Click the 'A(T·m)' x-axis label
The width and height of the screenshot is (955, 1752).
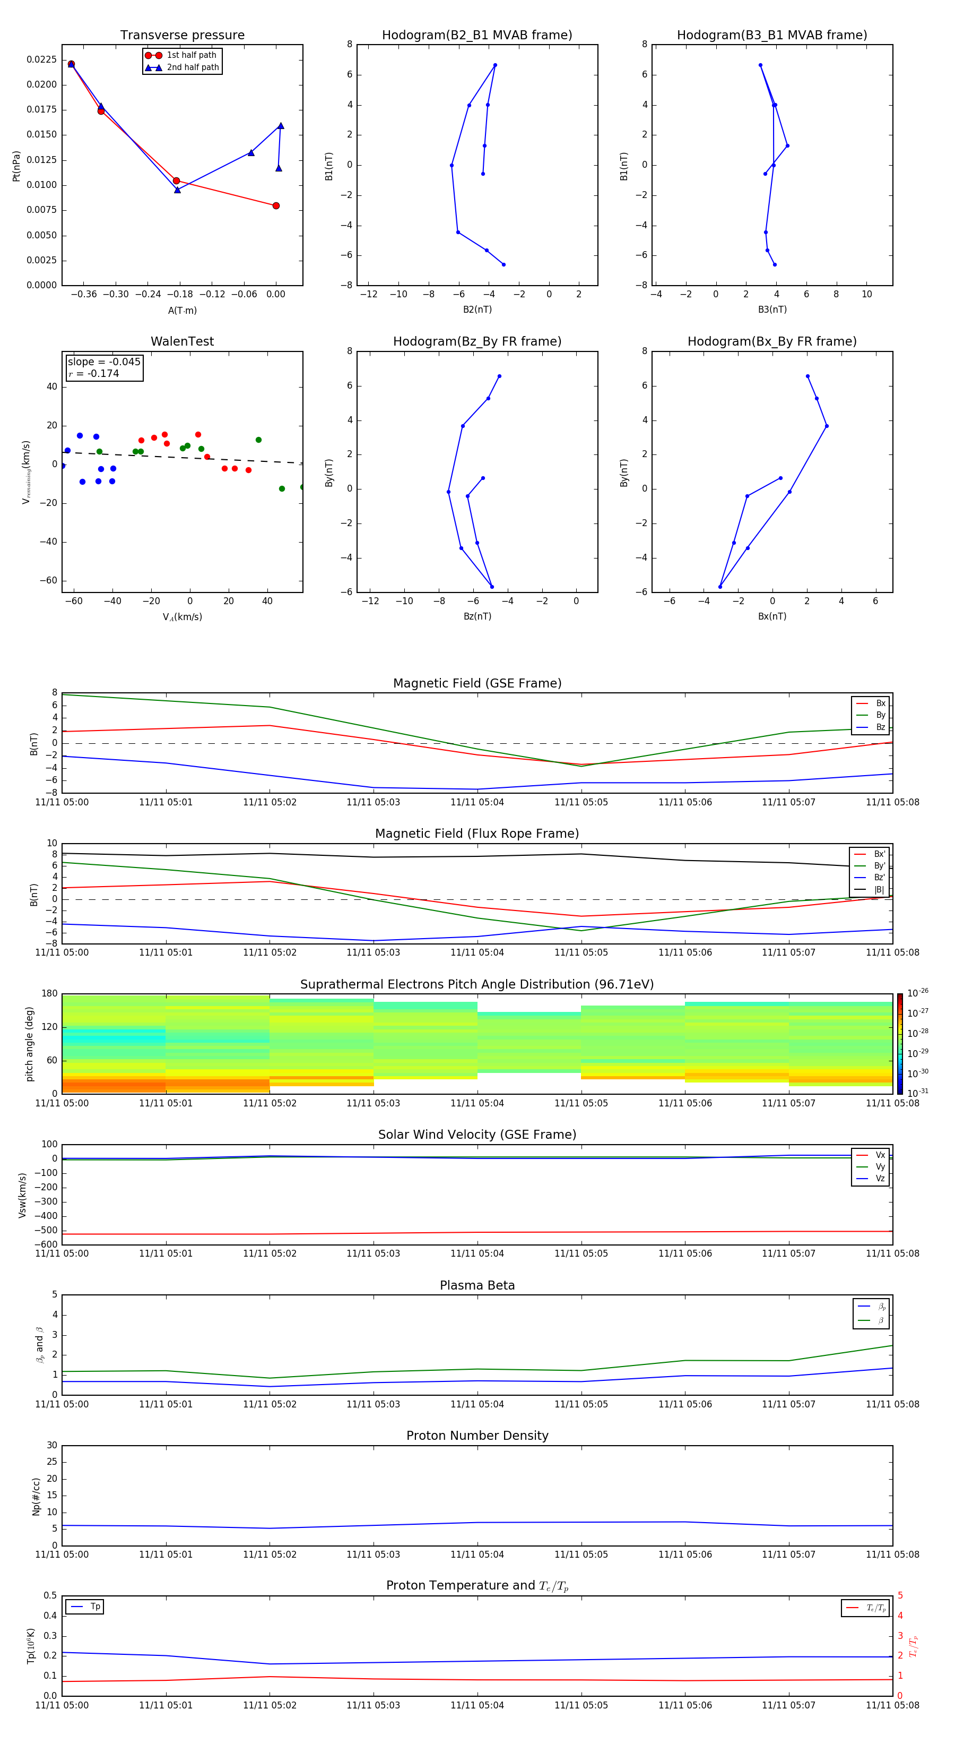tap(182, 311)
